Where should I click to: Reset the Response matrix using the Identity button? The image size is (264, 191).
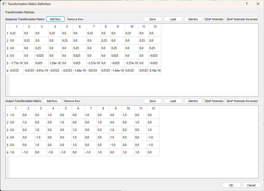click(193, 19)
